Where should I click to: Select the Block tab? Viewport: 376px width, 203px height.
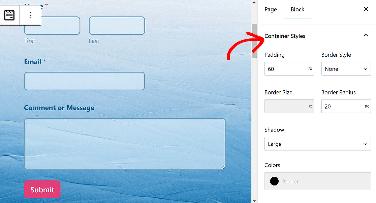click(x=297, y=9)
